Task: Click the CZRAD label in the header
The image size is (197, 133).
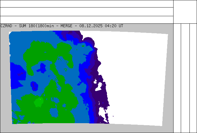Action: (6, 26)
